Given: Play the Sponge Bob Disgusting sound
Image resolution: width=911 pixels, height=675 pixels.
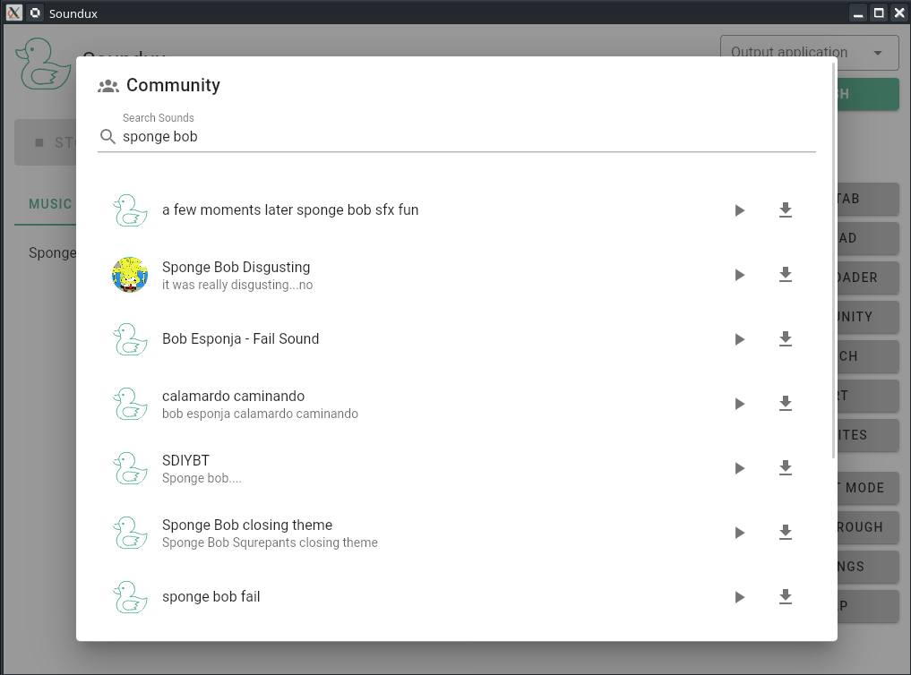Looking at the screenshot, I should 740,275.
